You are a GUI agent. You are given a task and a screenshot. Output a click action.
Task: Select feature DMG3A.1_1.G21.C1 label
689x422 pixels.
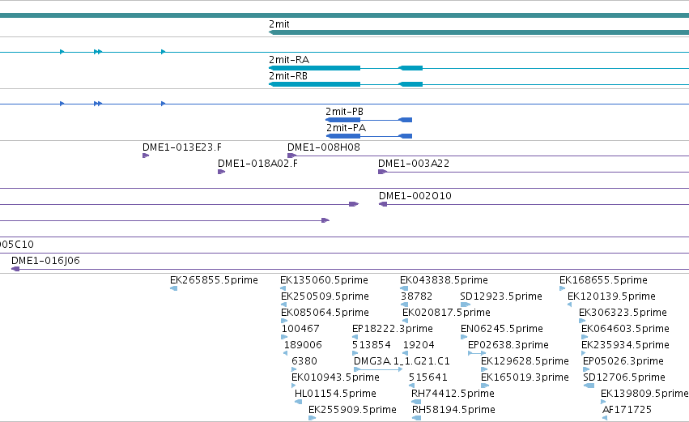[402, 361]
